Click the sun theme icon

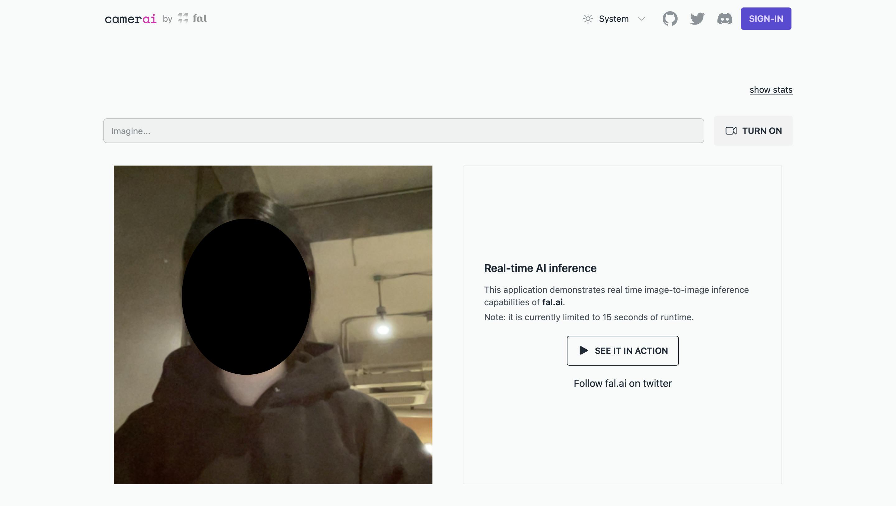click(x=588, y=19)
